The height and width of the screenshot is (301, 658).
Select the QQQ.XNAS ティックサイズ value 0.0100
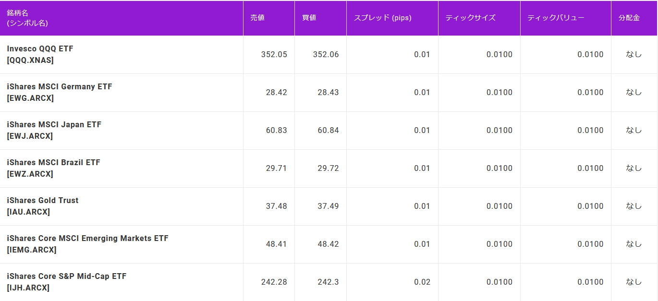pyautogui.click(x=500, y=54)
